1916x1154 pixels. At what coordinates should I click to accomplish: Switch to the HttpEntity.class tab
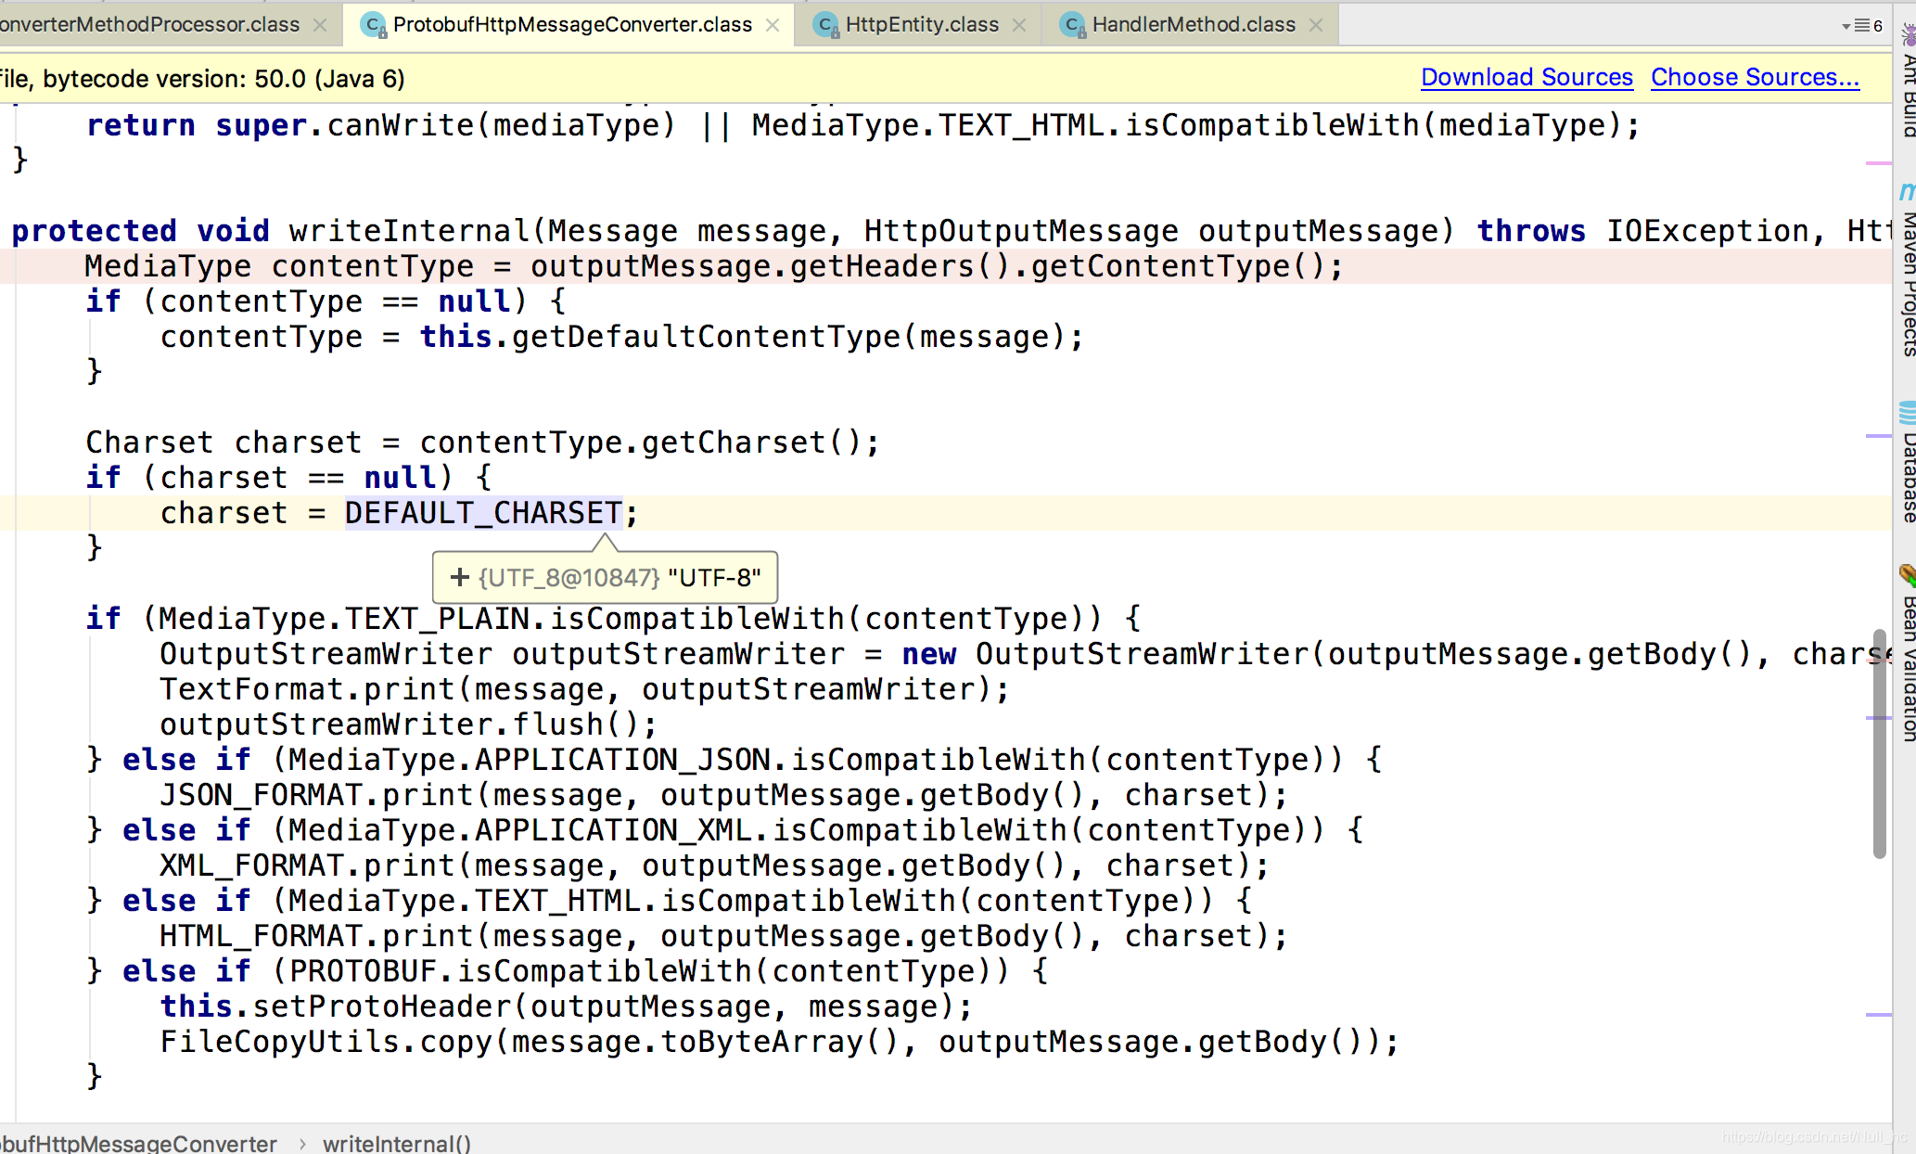(x=921, y=25)
